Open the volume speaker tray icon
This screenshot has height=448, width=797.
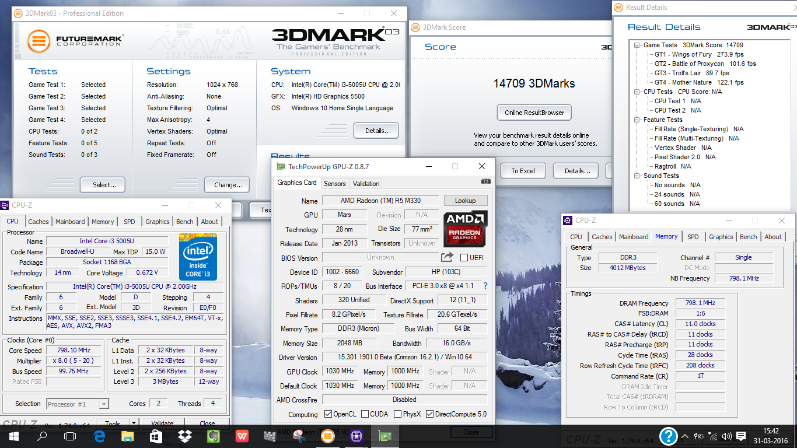point(726,436)
